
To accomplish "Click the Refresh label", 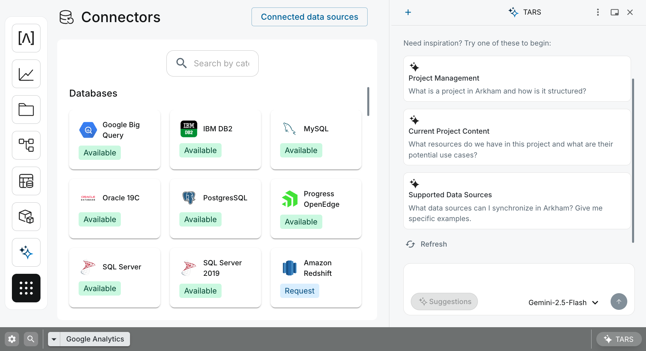I will pyautogui.click(x=434, y=244).
